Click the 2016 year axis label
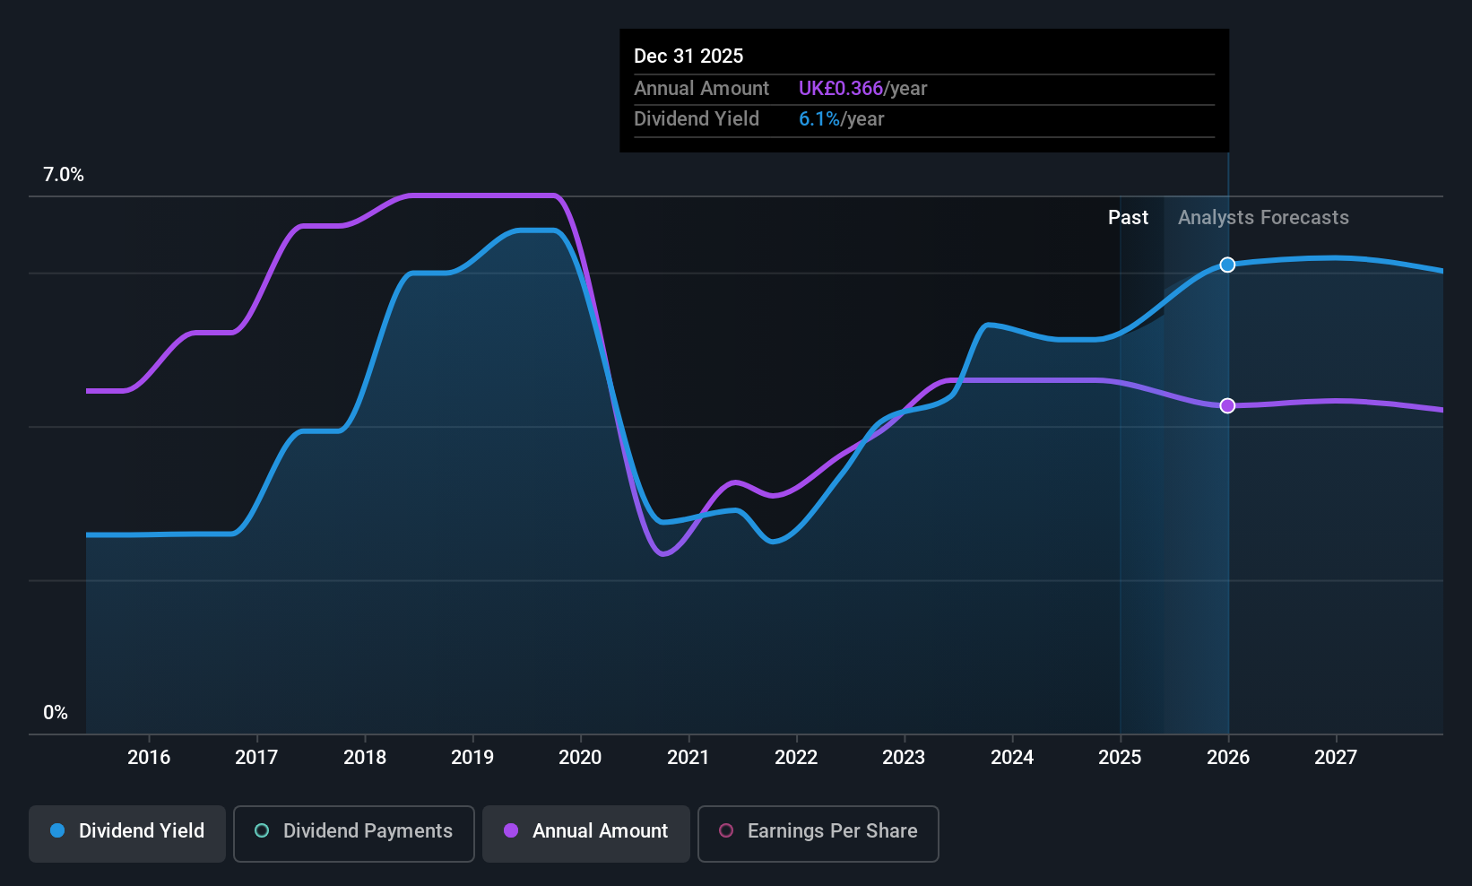 pyautogui.click(x=149, y=757)
